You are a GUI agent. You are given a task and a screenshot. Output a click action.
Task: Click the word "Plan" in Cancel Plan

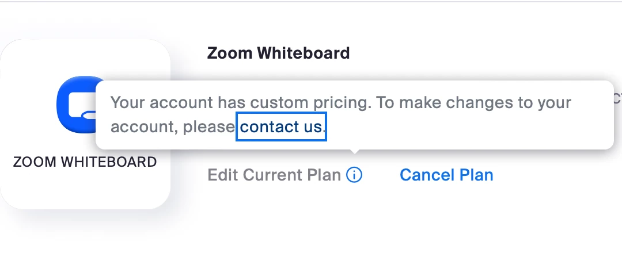476,175
